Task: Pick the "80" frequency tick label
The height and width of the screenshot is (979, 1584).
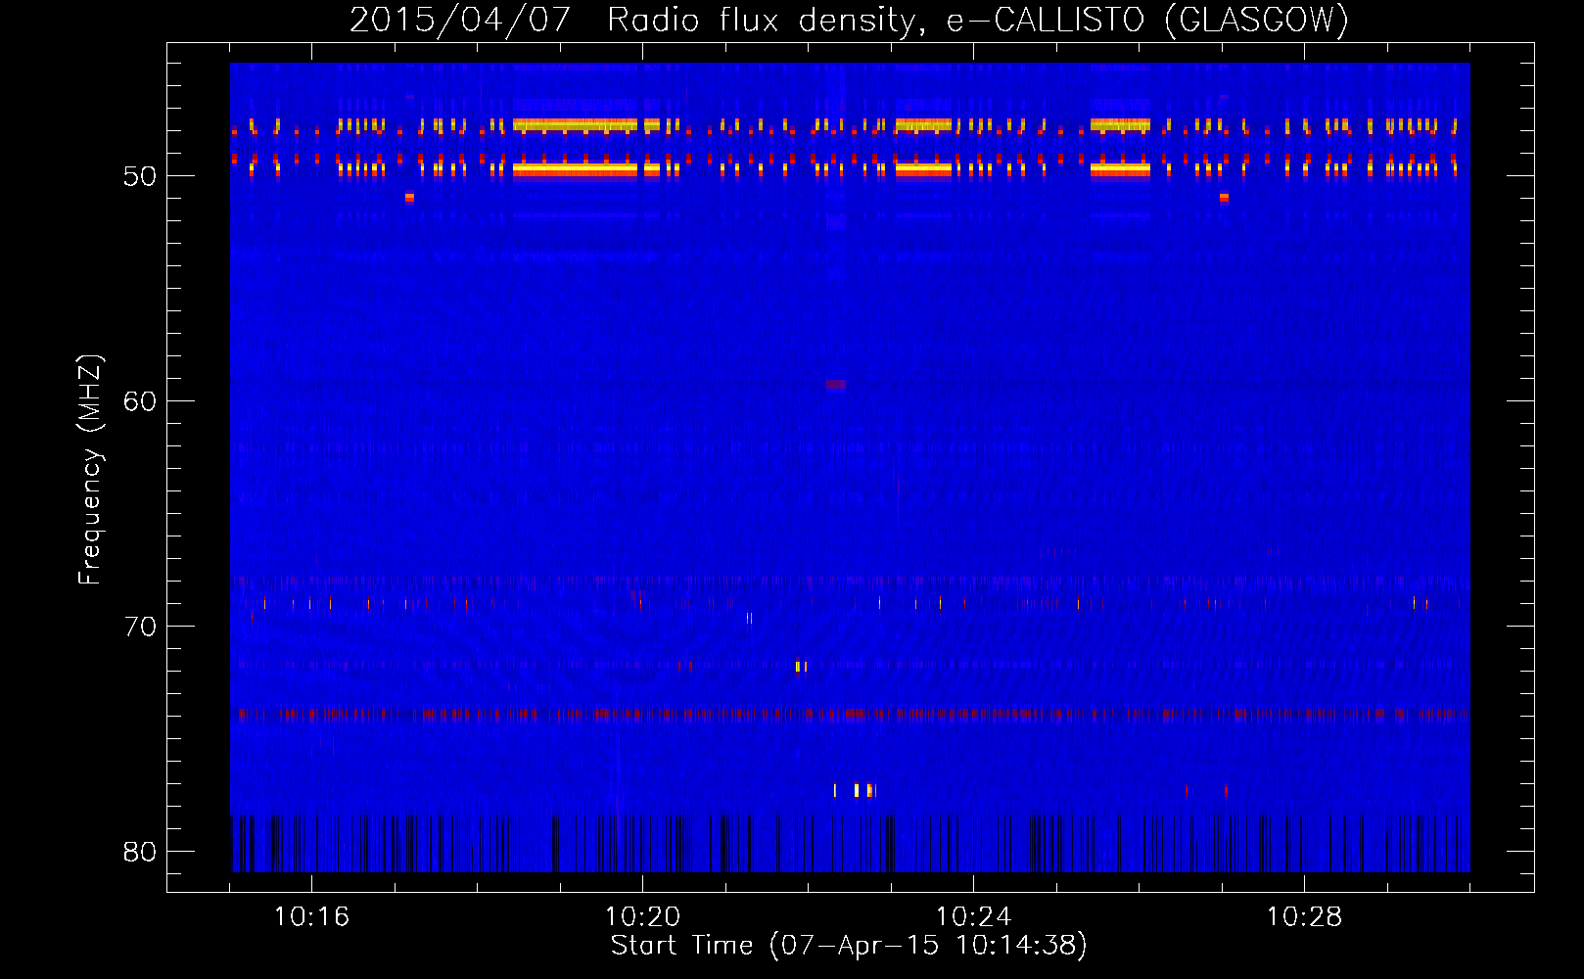Action: pos(140,852)
